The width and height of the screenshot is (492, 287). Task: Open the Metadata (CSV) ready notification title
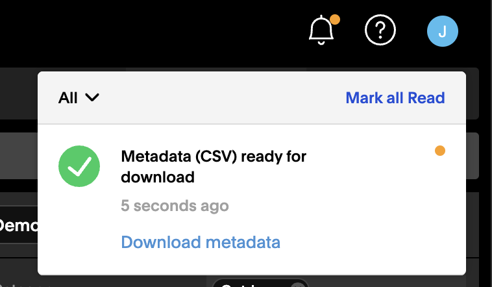[214, 166]
